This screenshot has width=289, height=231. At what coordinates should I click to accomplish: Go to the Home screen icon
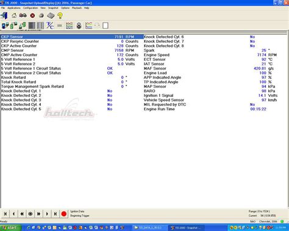[14, 15]
